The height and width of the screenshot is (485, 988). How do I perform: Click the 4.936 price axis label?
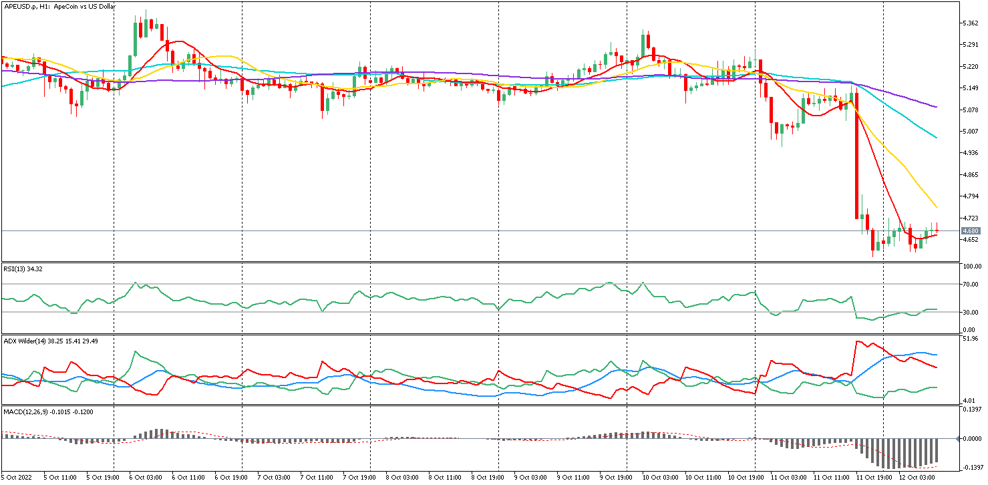click(970, 153)
